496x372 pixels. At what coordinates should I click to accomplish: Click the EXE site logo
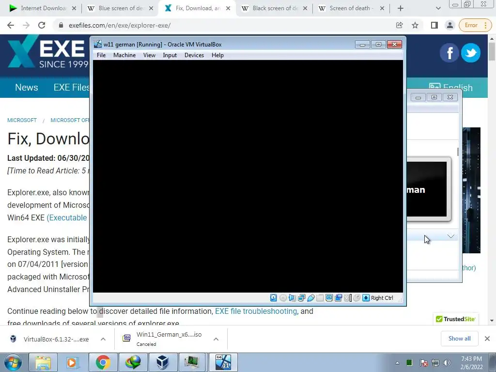(47, 52)
